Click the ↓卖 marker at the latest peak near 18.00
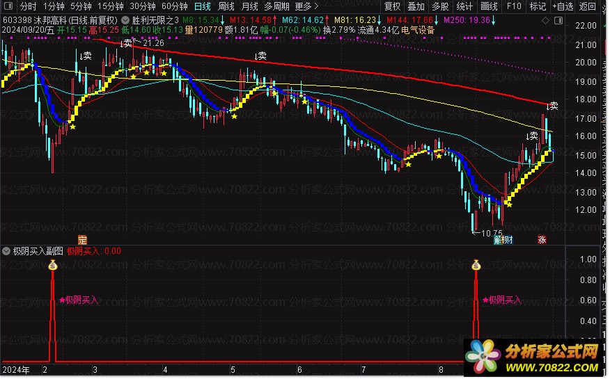 tap(552, 106)
